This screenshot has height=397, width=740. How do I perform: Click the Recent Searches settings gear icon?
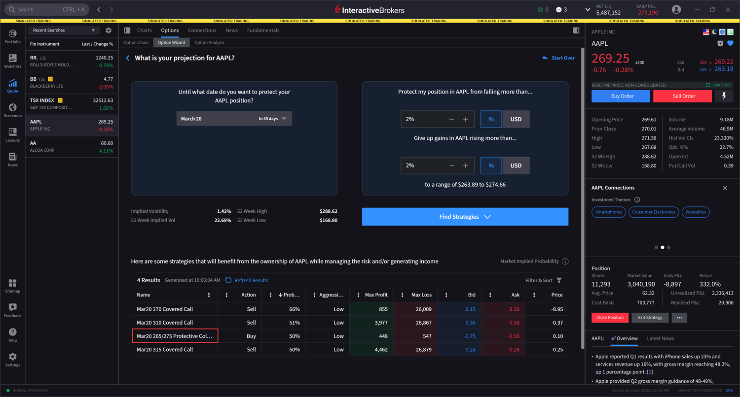tap(109, 31)
